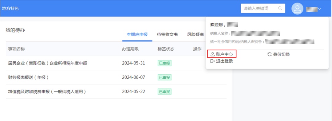
Task: Click the exit icon beside 退出登录
Action: (212, 61)
